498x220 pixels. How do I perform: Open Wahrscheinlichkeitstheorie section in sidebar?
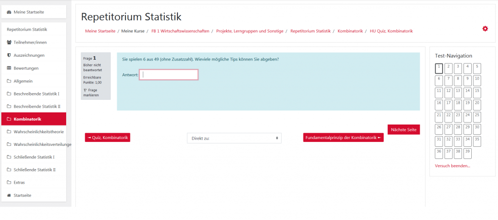click(x=39, y=131)
